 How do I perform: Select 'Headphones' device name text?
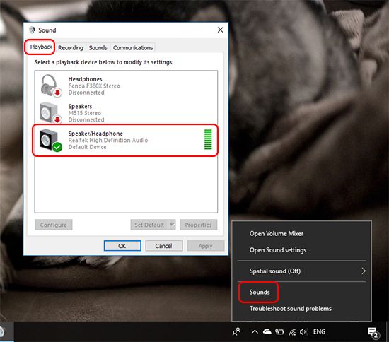coord(85,79)
